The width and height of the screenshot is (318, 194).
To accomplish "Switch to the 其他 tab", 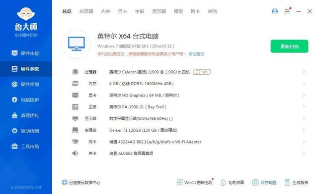I will pos(212,11).
